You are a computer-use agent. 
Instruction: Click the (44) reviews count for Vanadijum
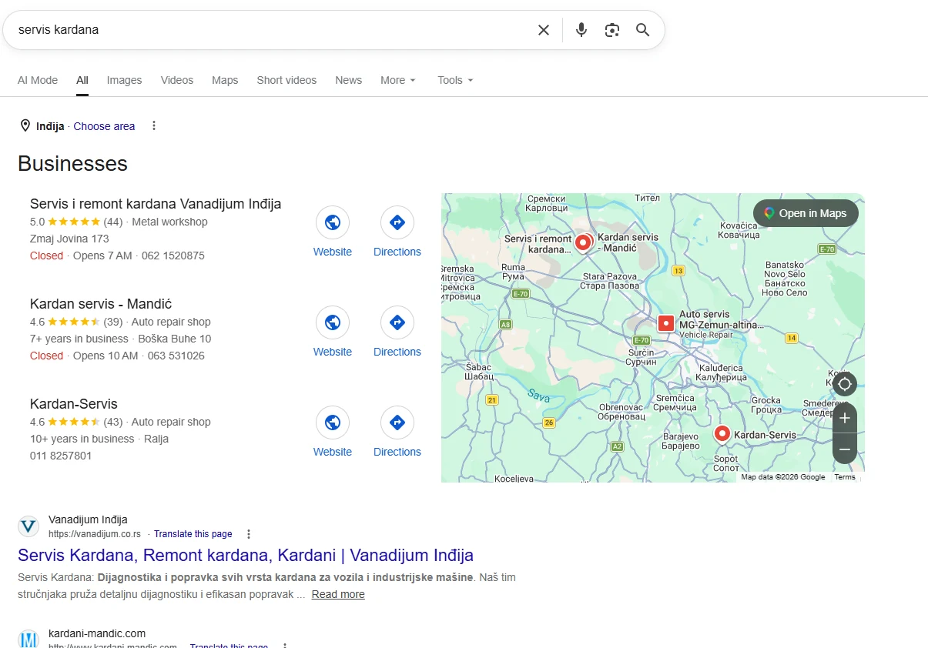[113, 222]
